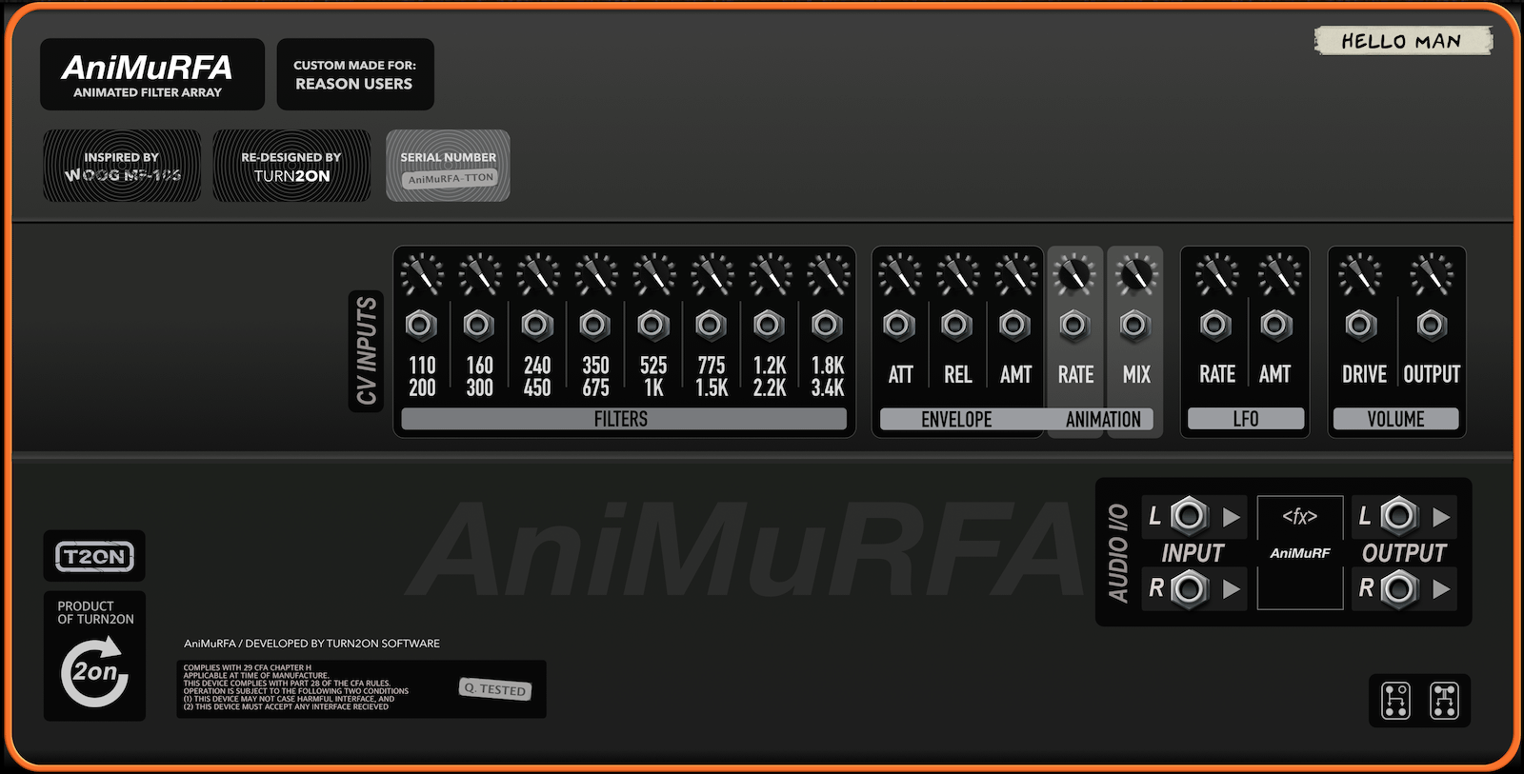Image resolution: width=1524 pixels, height=774 pixels.
Task: Adjust the 160/300 filter CV trim knob
Action: click(480, 275)
